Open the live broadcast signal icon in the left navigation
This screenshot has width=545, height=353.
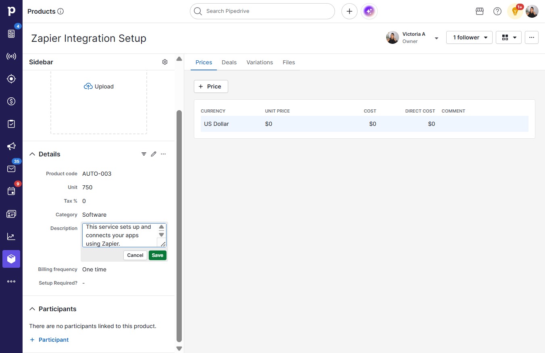[11, 56]
